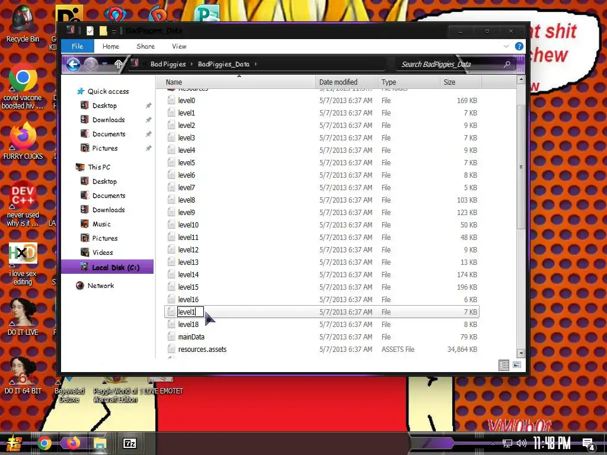Image resolution: width=607 pixels, height=455 pixels.
Task: Go up one folder level
Action: pyautogui.click(x=119, y=64)
